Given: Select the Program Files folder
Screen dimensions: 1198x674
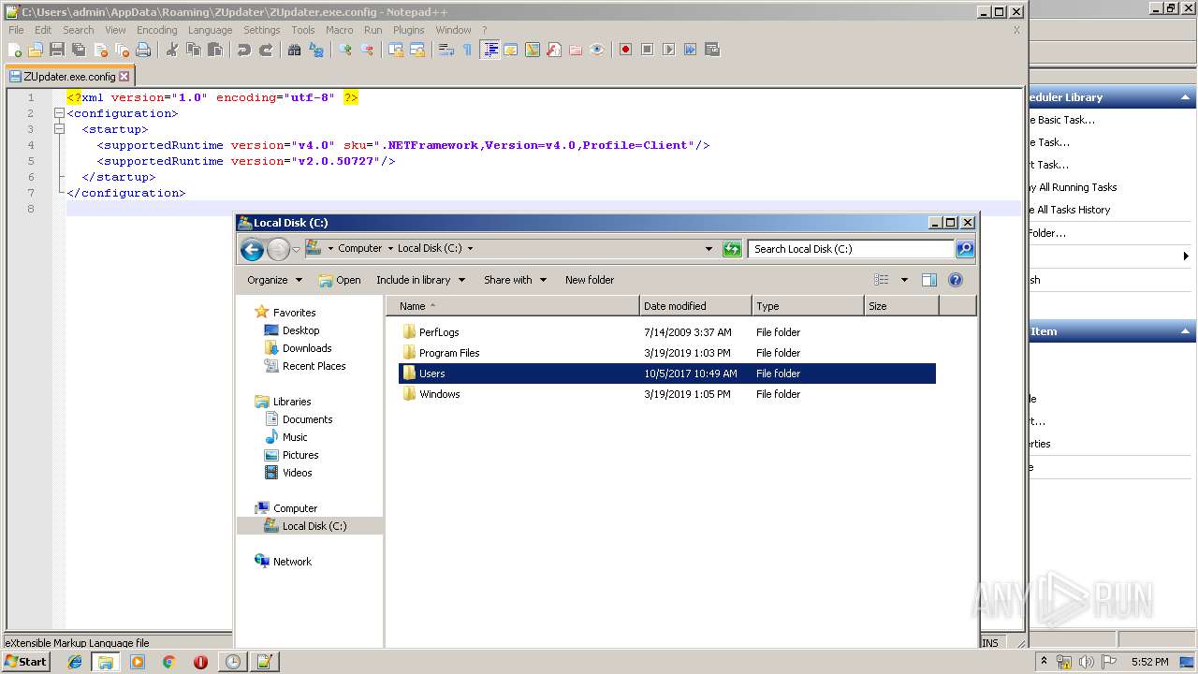Looking at the screenshot, I should pyautogui.click(x=449, y=353).
